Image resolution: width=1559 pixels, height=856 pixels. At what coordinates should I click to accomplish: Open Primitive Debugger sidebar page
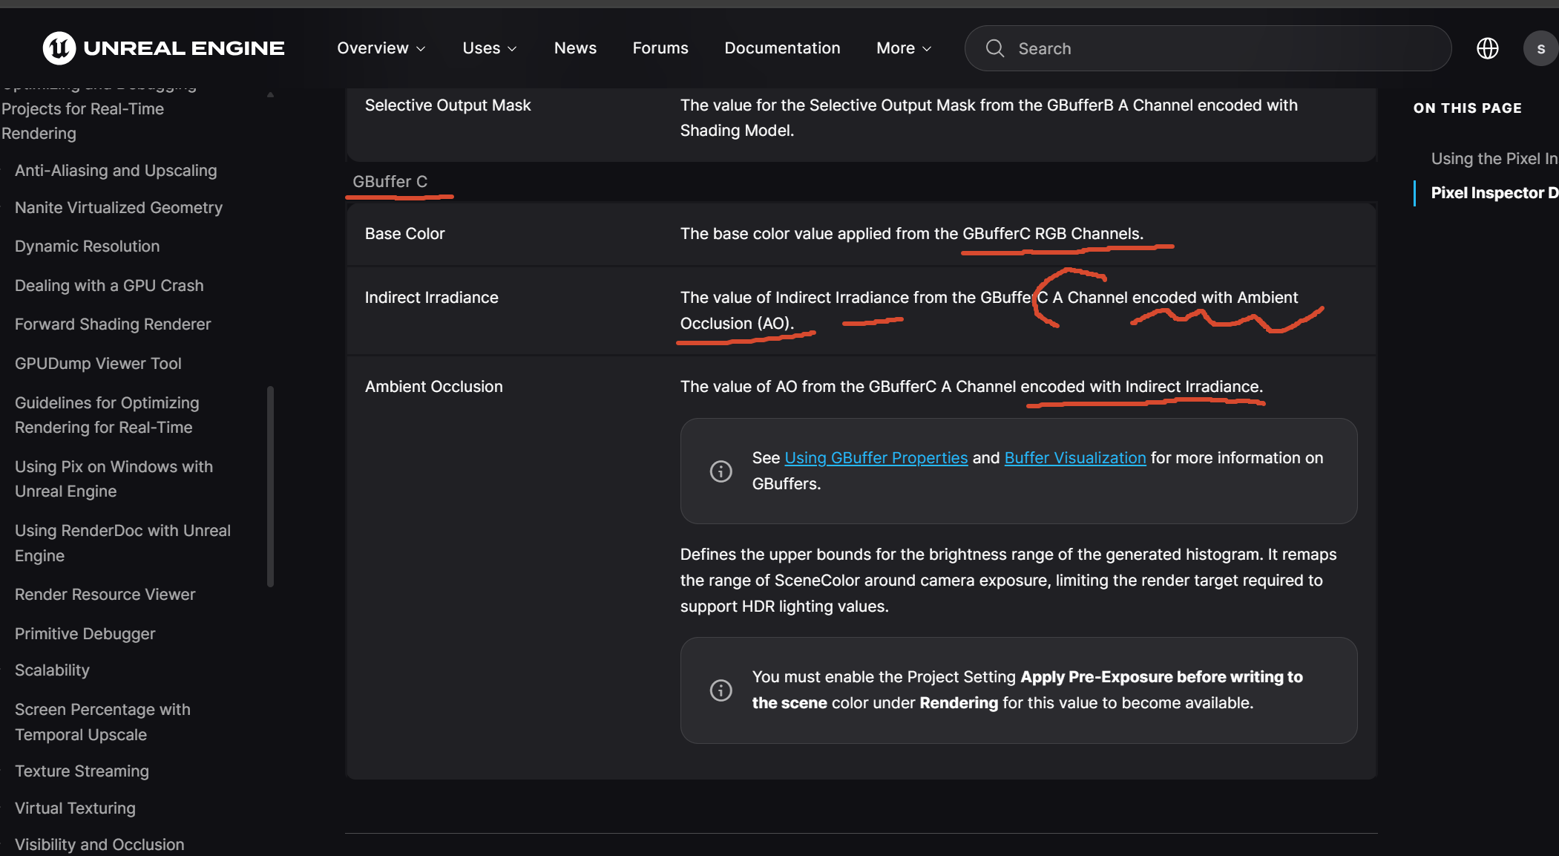click(85, 634)
